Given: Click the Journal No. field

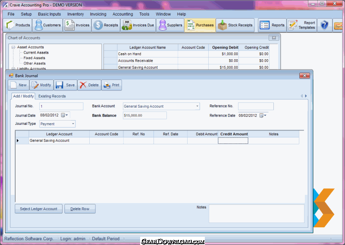Looking at the screenshot, I should click(x=61, y=106).
